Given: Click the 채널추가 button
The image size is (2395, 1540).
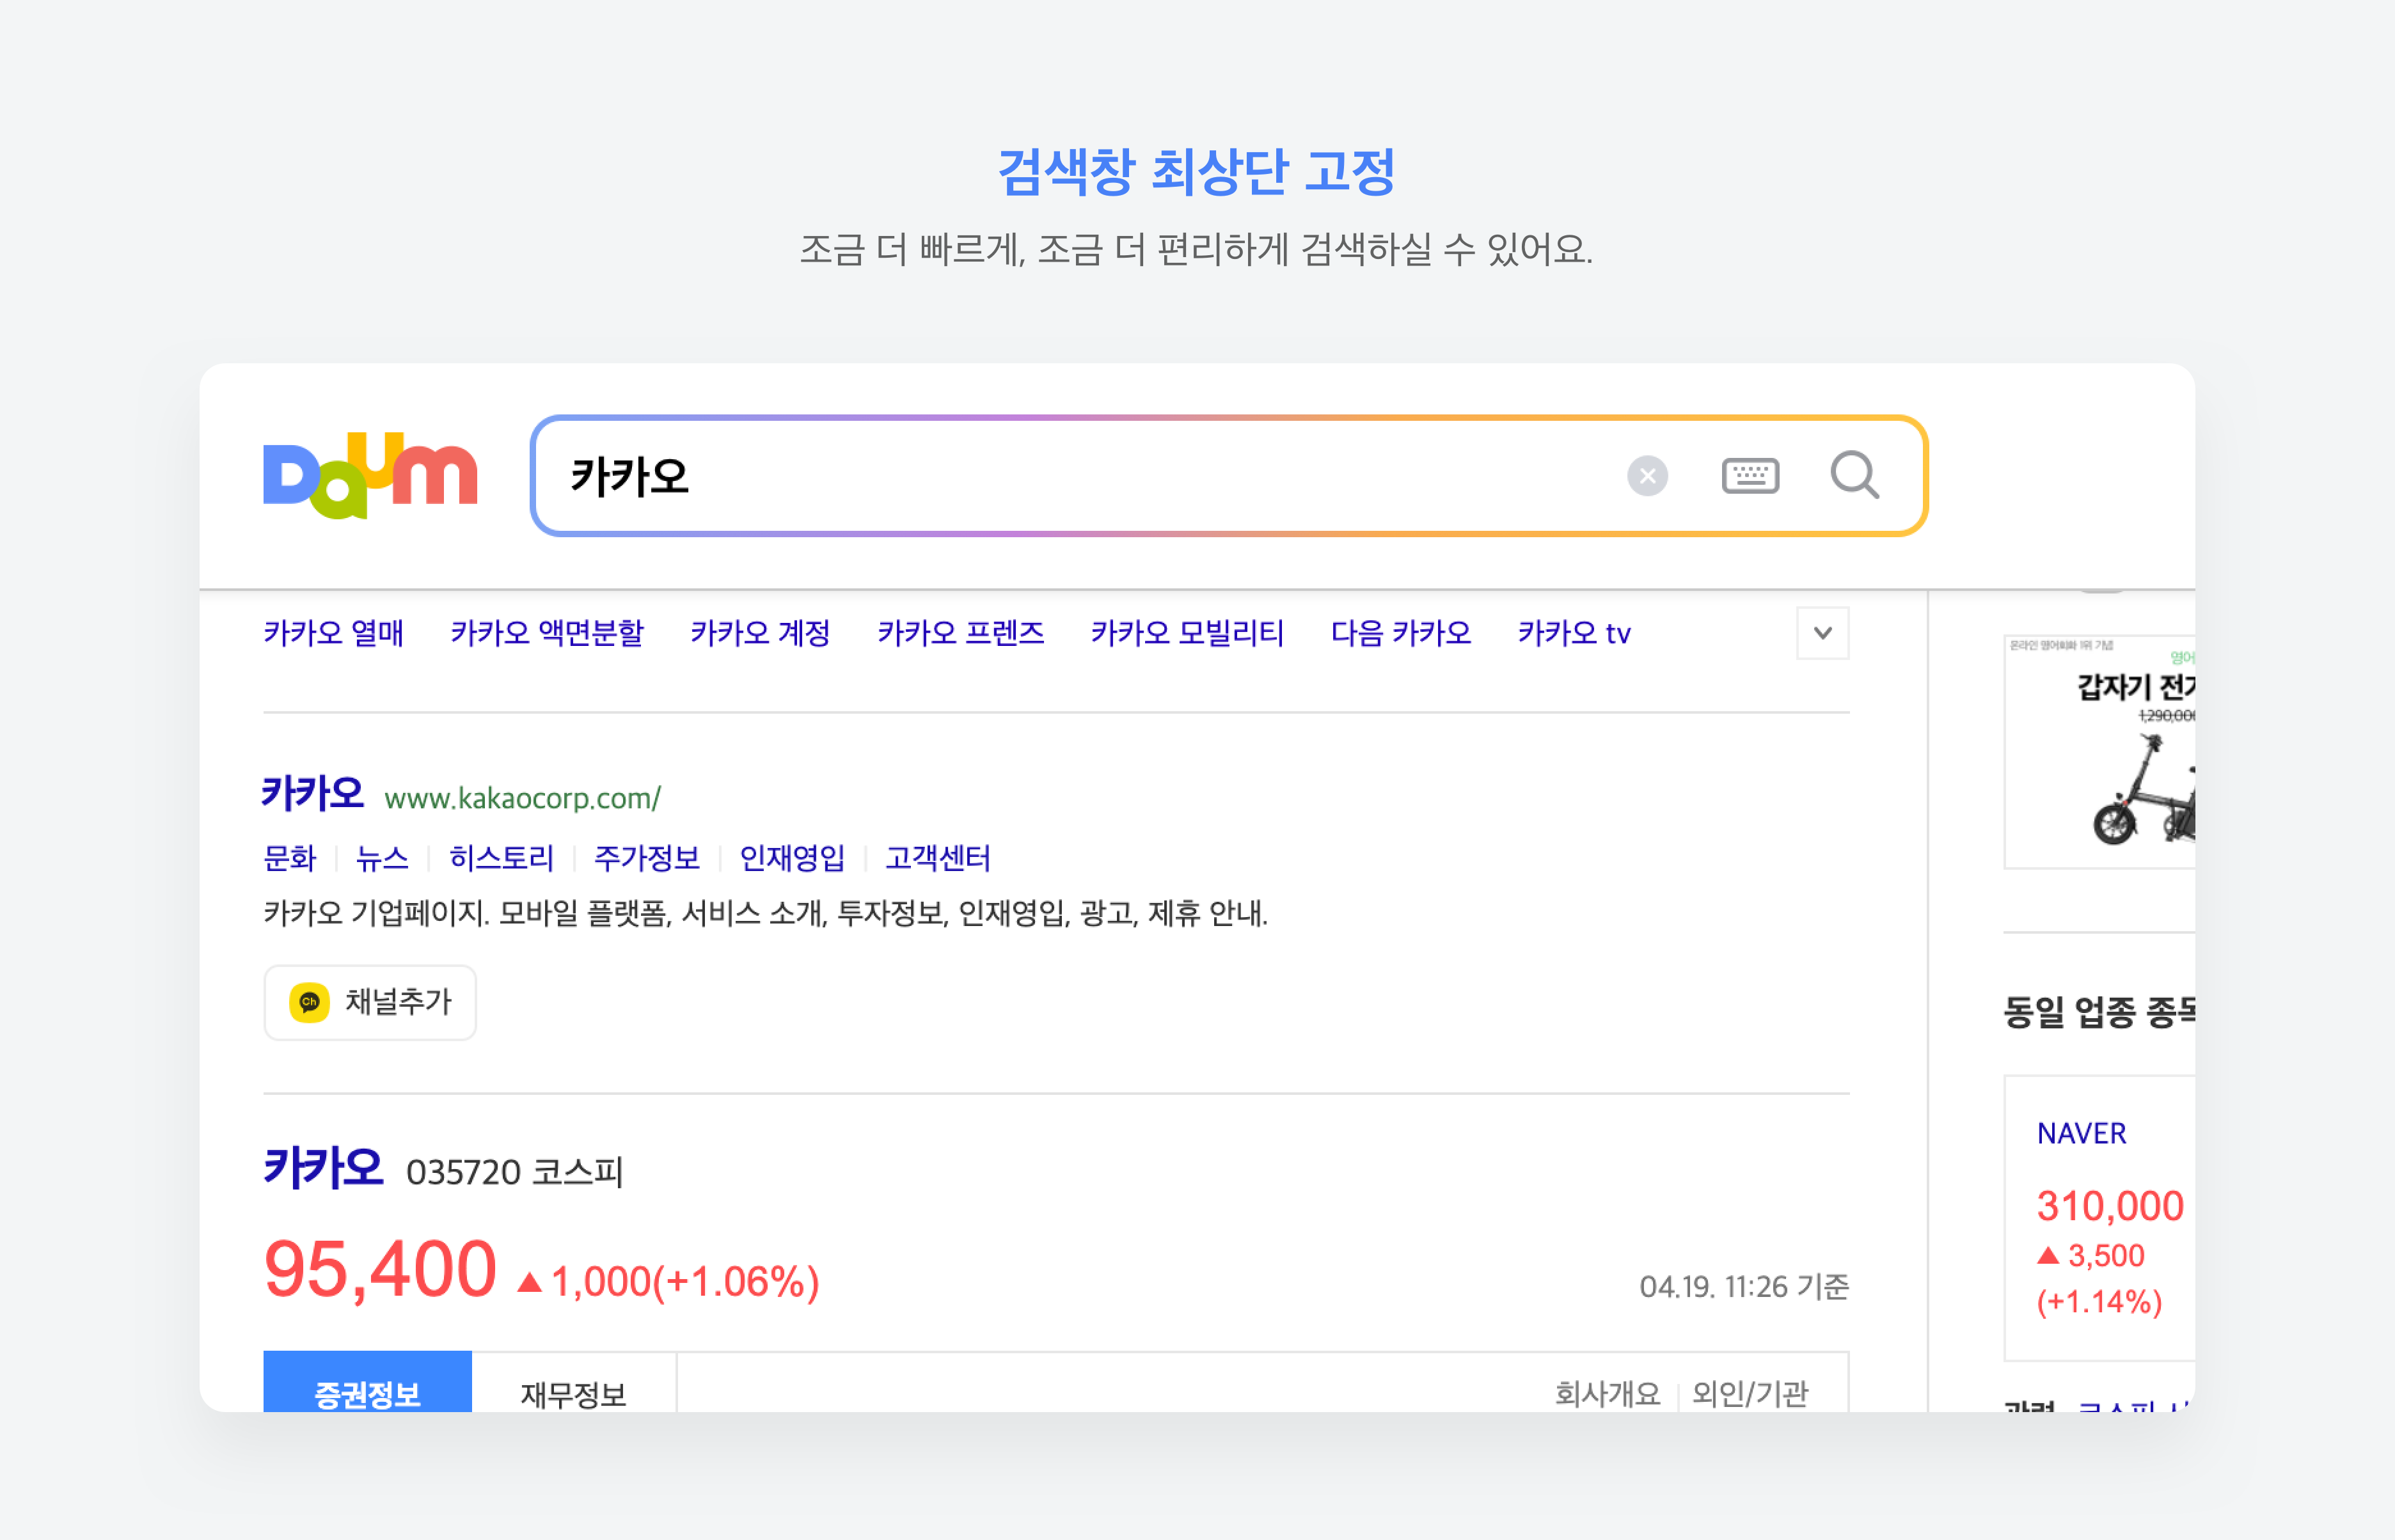Looking at the screenshot, I should click(x=370, y=1002).
